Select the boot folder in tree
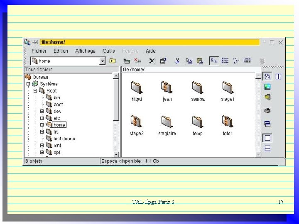 tap(58, 105)
